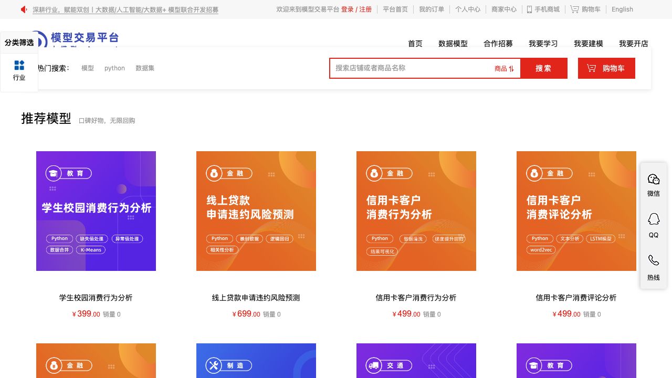This screenshot has height=378, width=672.
Task: Click the 金融 badge on the loan prediction card
Action: click(x=229, y=173)
